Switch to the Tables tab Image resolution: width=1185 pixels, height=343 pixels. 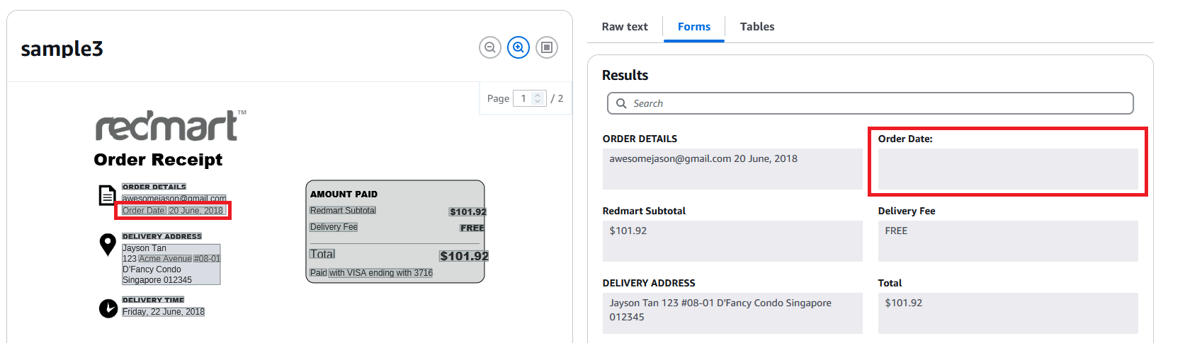point(757,27)
